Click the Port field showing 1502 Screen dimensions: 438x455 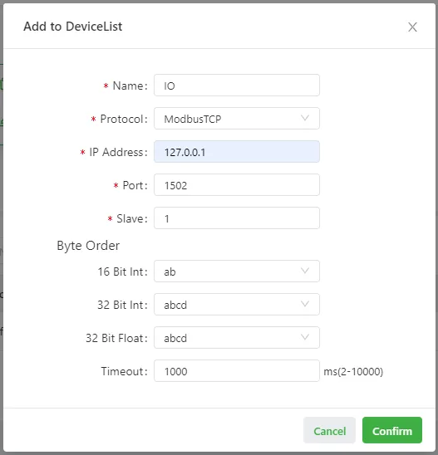(237, 185)
